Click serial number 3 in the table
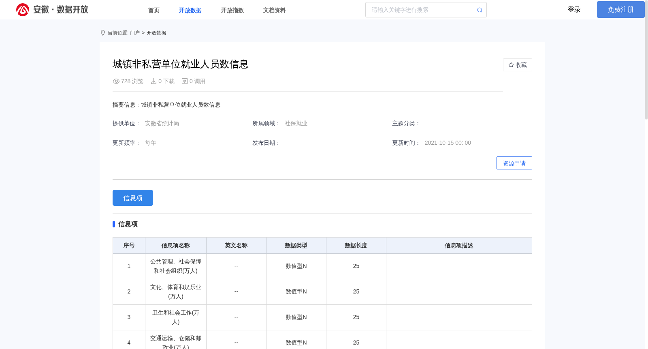This screenshot has width=648, height=349. click(129, 317)
